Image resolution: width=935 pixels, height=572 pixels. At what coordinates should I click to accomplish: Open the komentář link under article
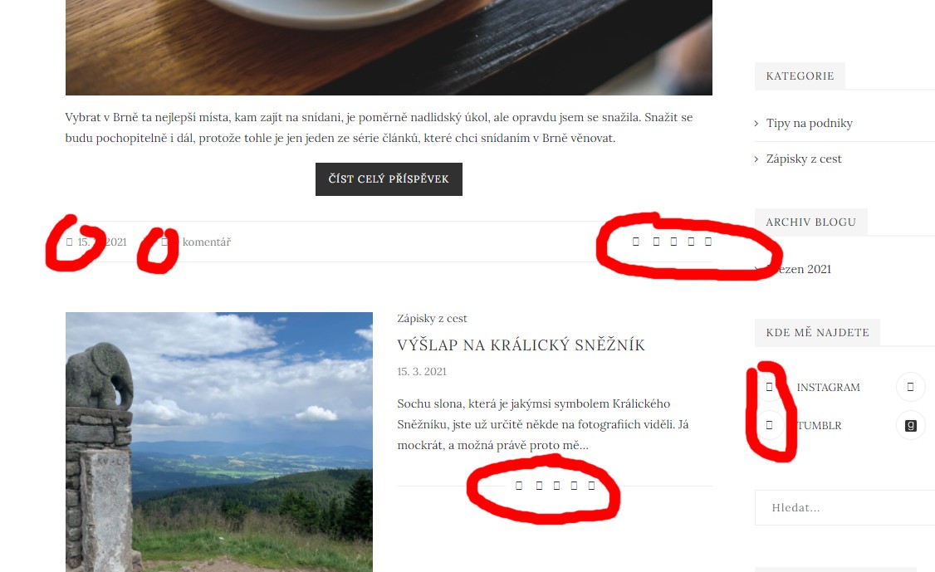tap(206, 242)
